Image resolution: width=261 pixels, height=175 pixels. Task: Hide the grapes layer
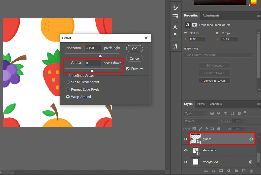tap(186, 139)
